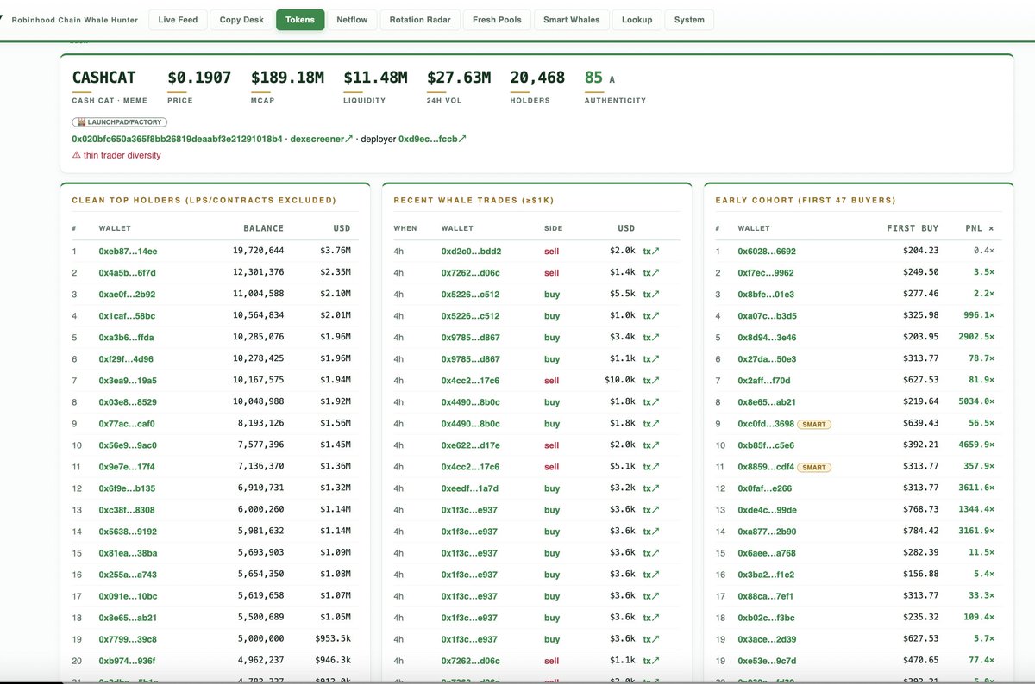
Task: Switch to the Copy Desk tab
Action: [x=241, y=20]
